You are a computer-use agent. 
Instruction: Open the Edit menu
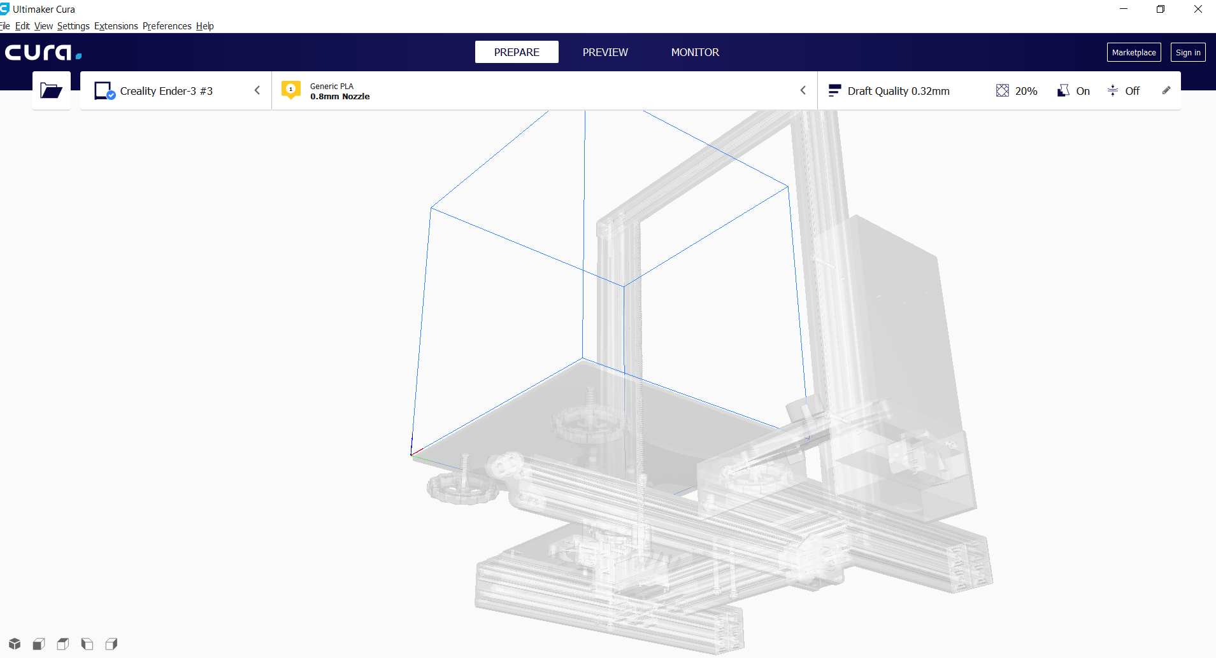coord(22,26)
